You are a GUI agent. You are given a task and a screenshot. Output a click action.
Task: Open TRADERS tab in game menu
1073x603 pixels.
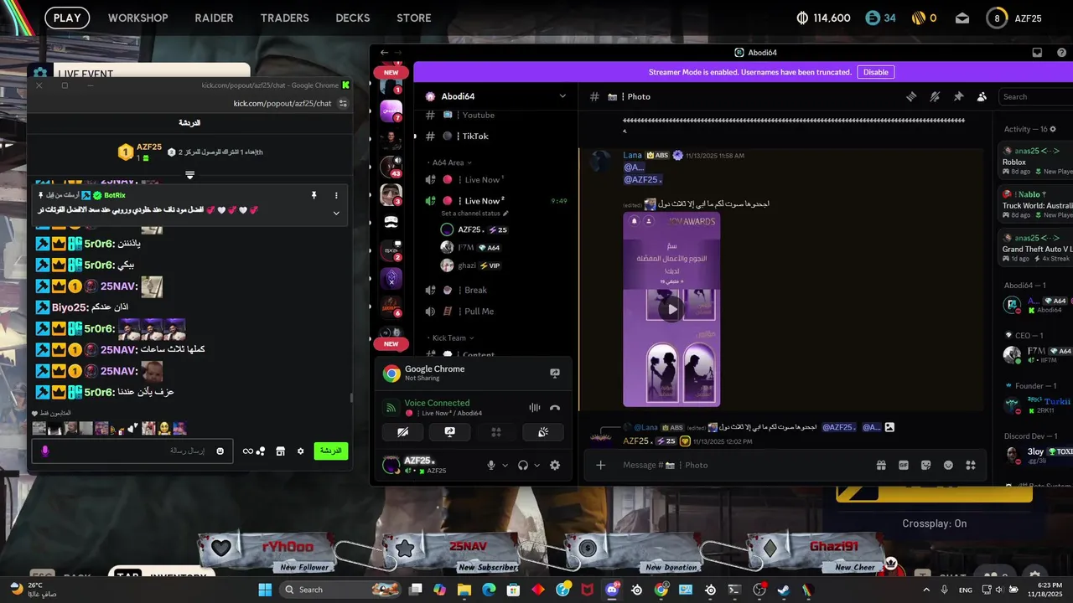point(285,18)
